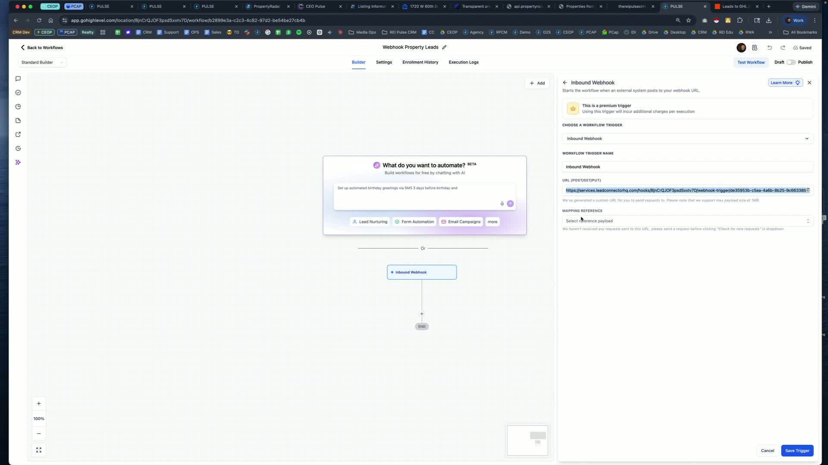Expand Select reference payload dropdown
The image size is (828, 465).
pos(687,221)
